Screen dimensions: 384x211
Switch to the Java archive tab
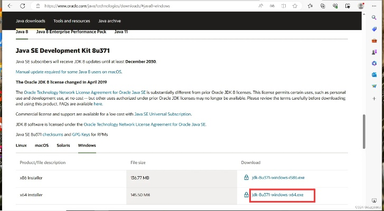point(109,21)
